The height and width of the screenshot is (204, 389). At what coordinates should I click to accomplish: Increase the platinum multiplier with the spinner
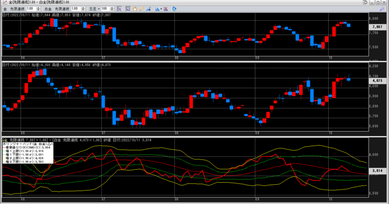(83, 7)
